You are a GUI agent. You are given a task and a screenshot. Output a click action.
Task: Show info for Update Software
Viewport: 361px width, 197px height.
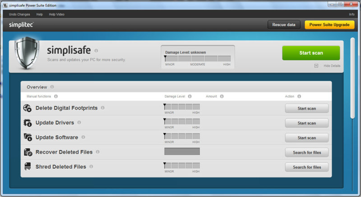[83, 137]
